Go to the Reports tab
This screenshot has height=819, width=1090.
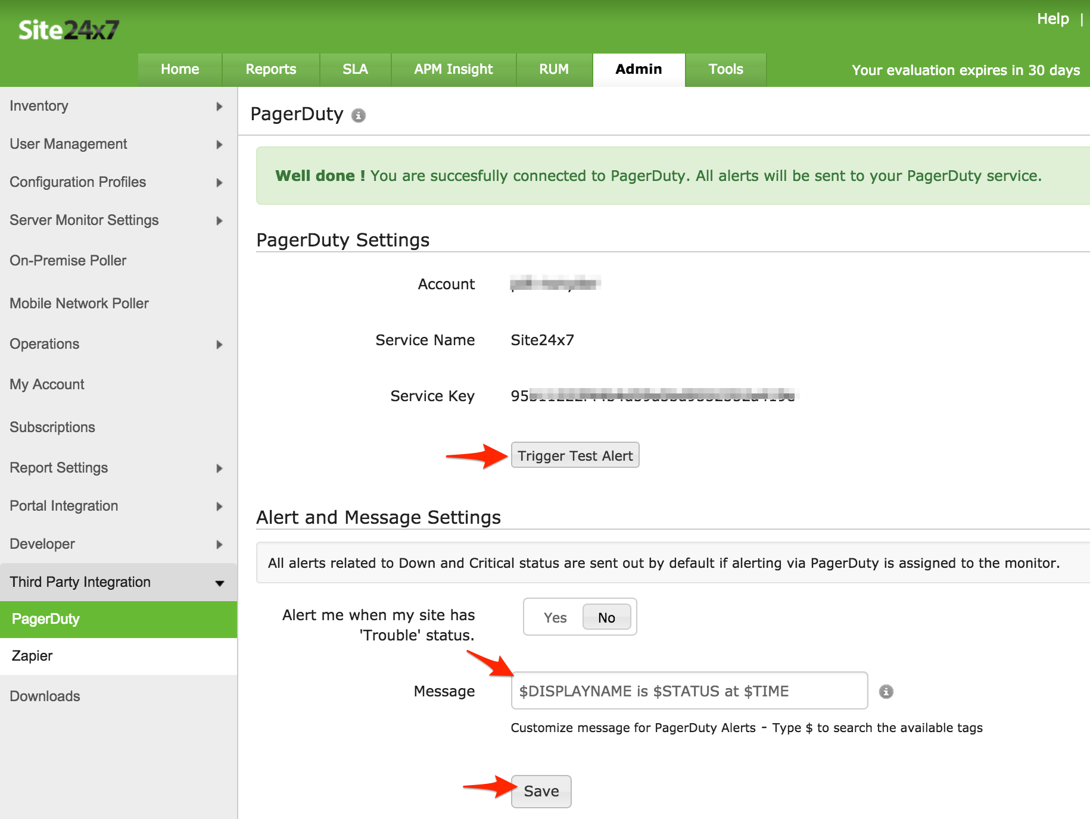270,70
